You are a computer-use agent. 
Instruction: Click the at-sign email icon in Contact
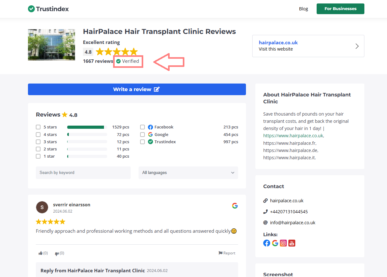[x=265, y=223]
